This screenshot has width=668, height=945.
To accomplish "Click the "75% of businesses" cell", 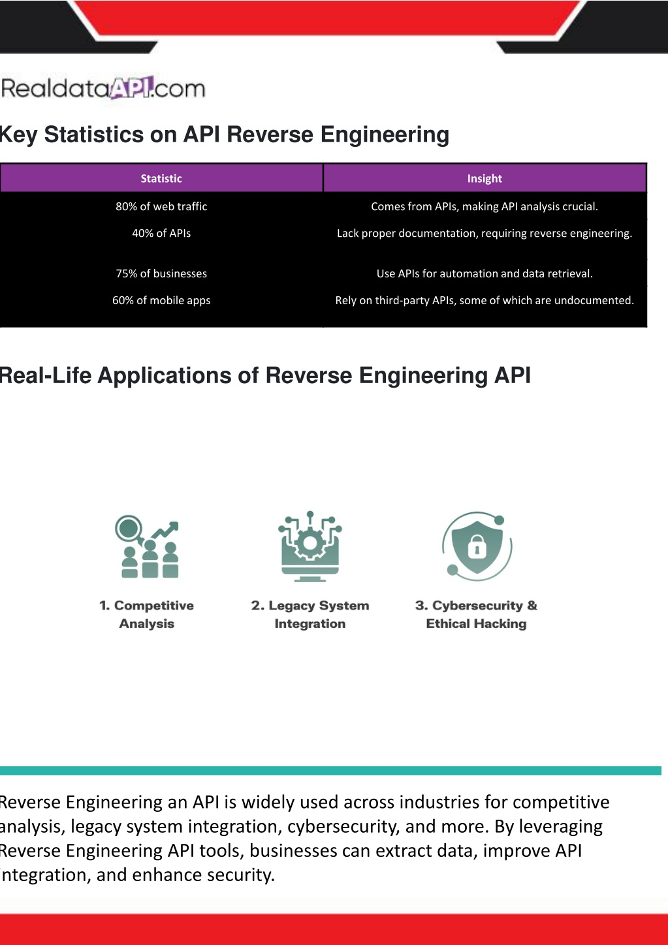I will coord(161,273).
